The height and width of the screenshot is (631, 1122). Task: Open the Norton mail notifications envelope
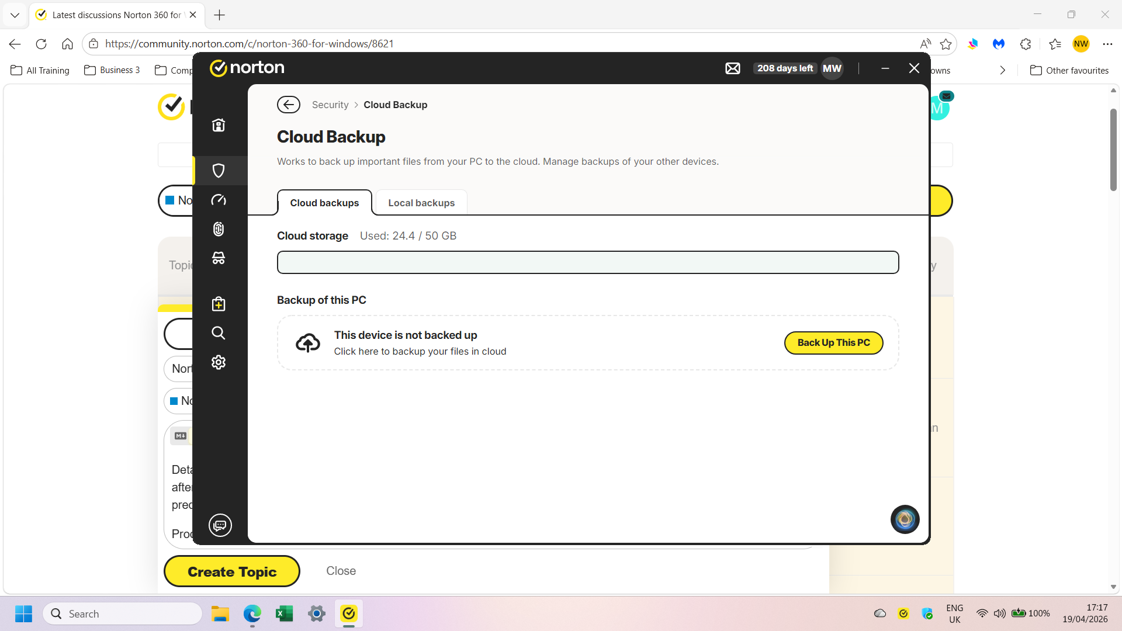(x=733, y=68)
